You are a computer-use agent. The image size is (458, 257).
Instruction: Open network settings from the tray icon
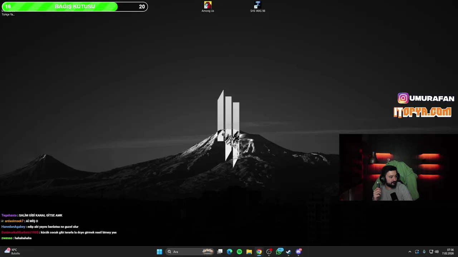pyautogui.click(x=431, y=252)
